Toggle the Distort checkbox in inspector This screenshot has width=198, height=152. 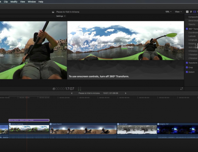pos(187,72)
